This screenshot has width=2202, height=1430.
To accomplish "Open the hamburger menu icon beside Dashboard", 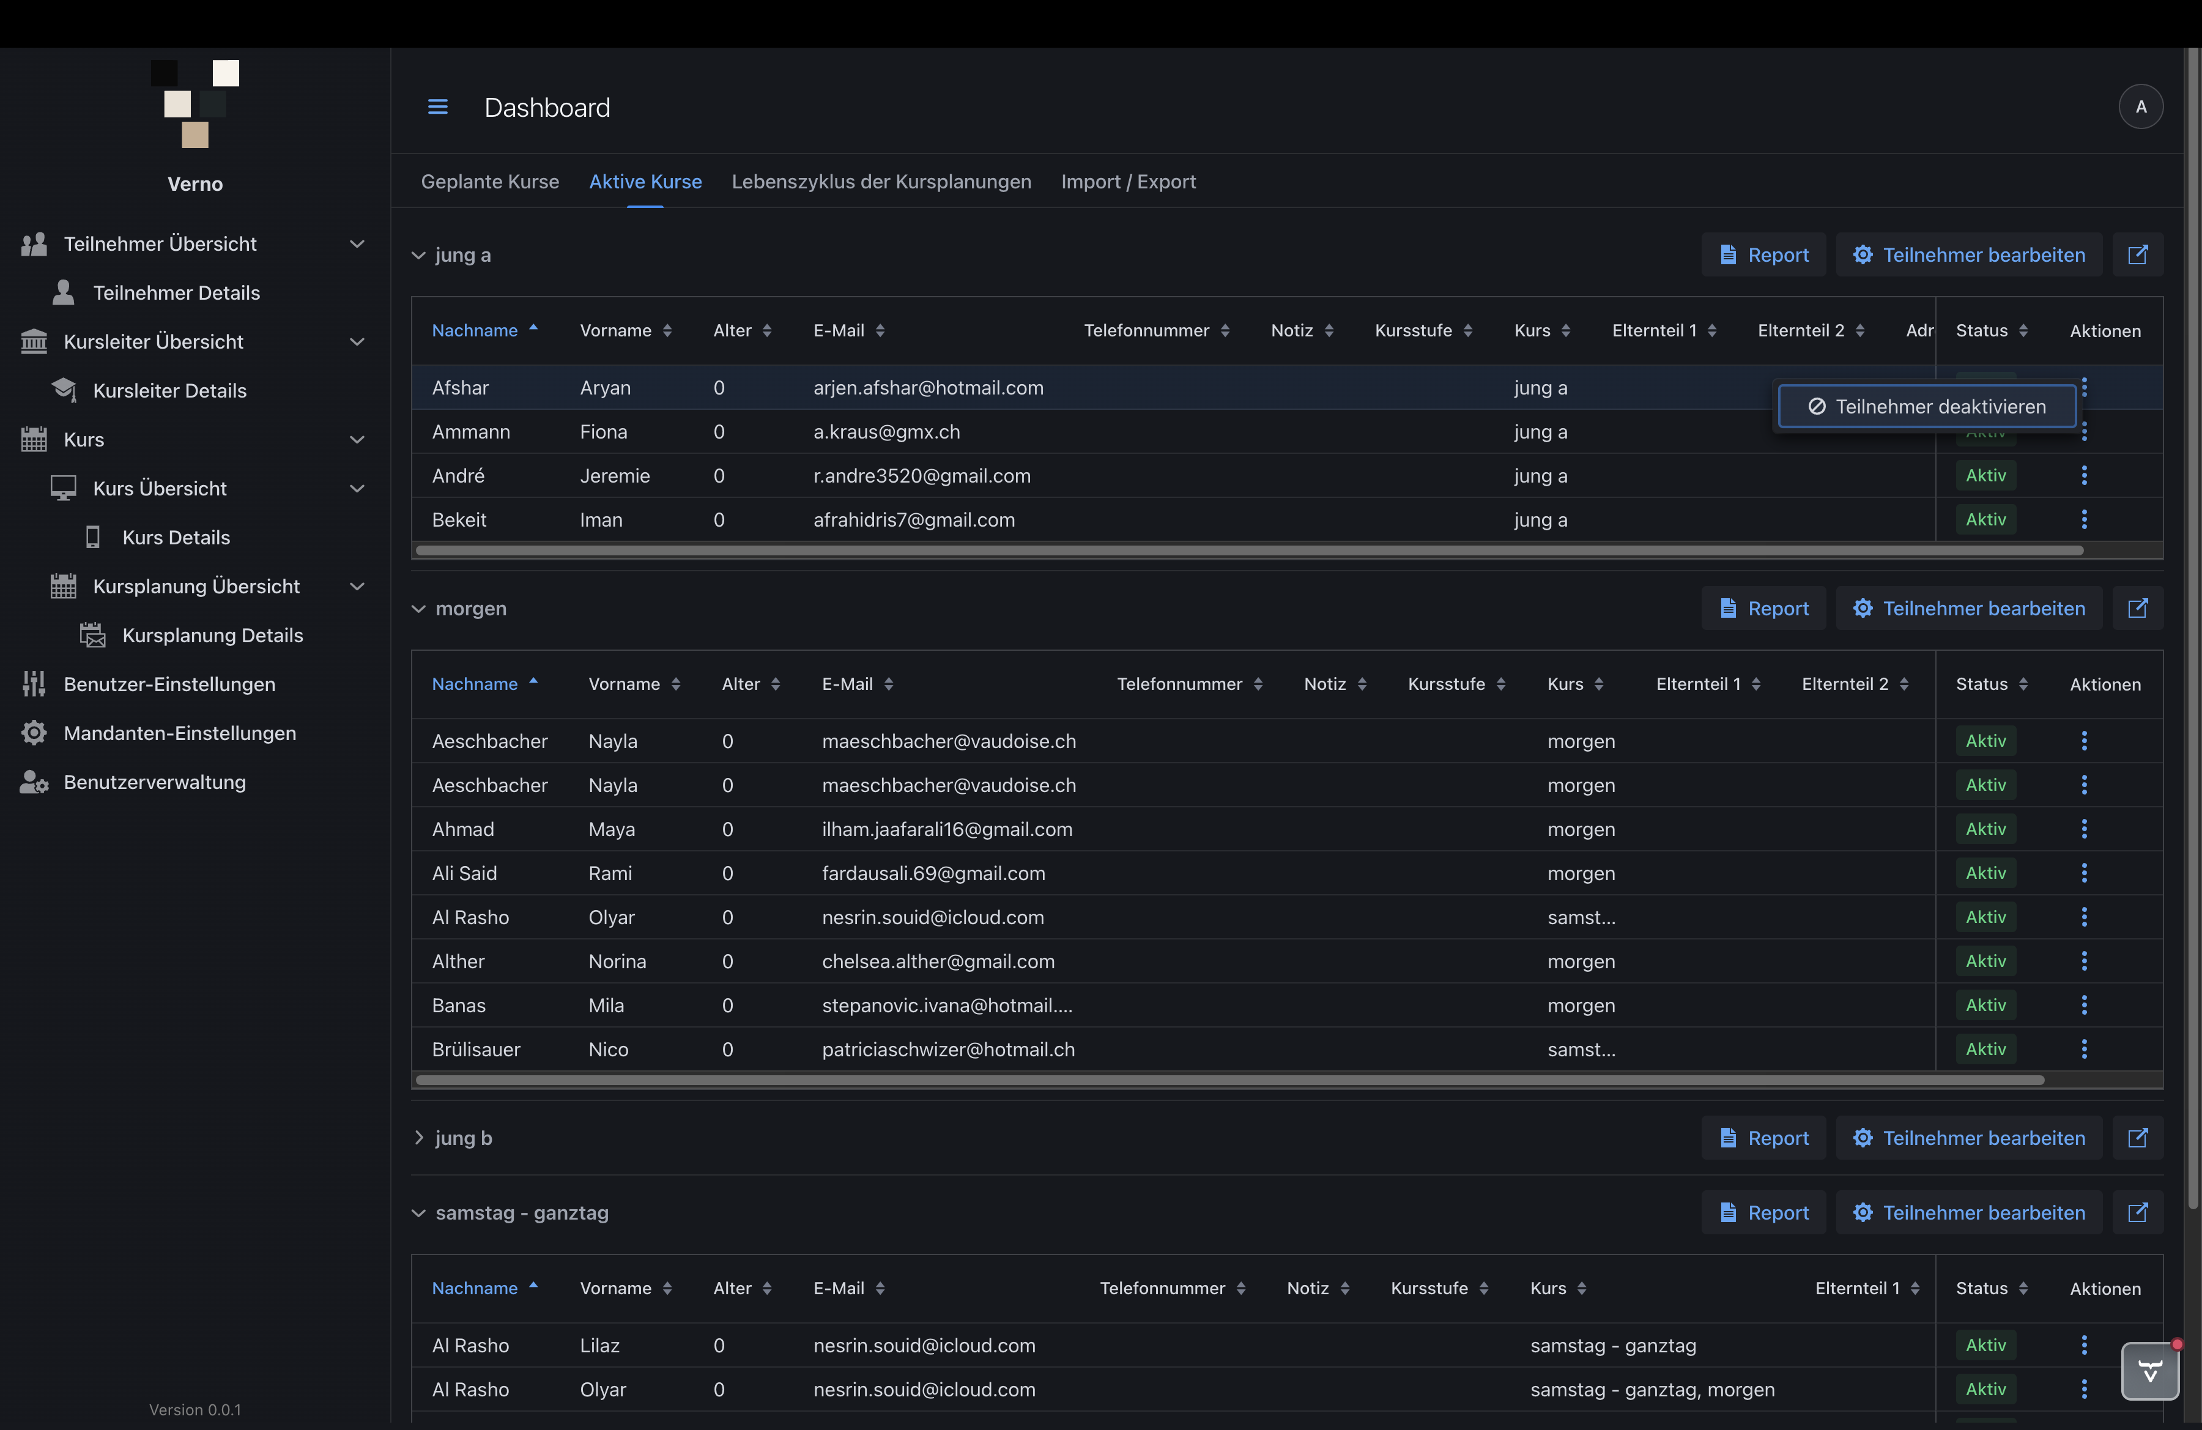I will pos(437,107).
